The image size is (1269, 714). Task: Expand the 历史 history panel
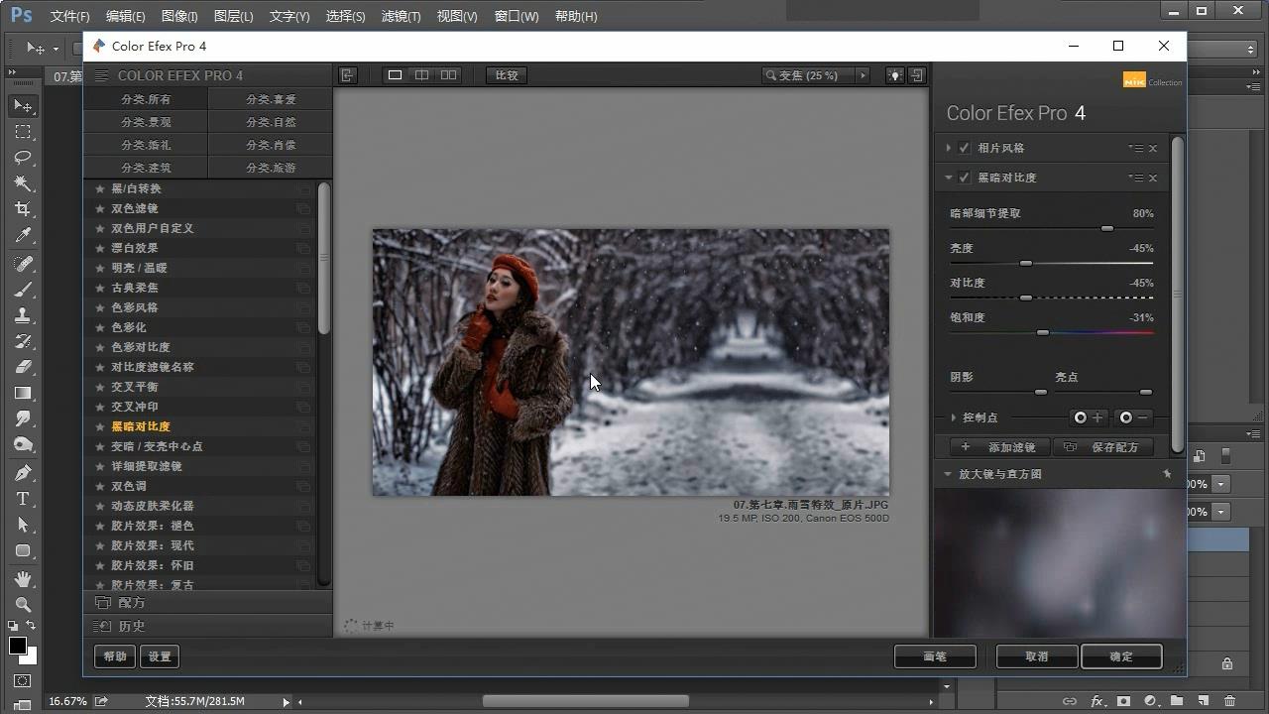click(207, 626)
